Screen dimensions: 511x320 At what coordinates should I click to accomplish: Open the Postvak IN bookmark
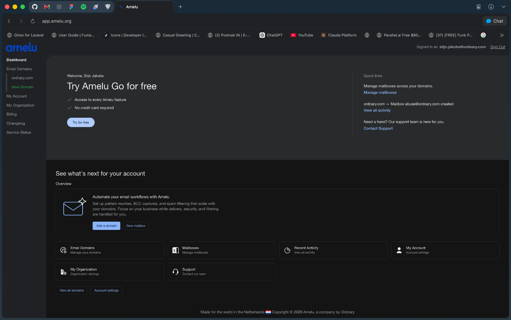[x=229, y=35]
